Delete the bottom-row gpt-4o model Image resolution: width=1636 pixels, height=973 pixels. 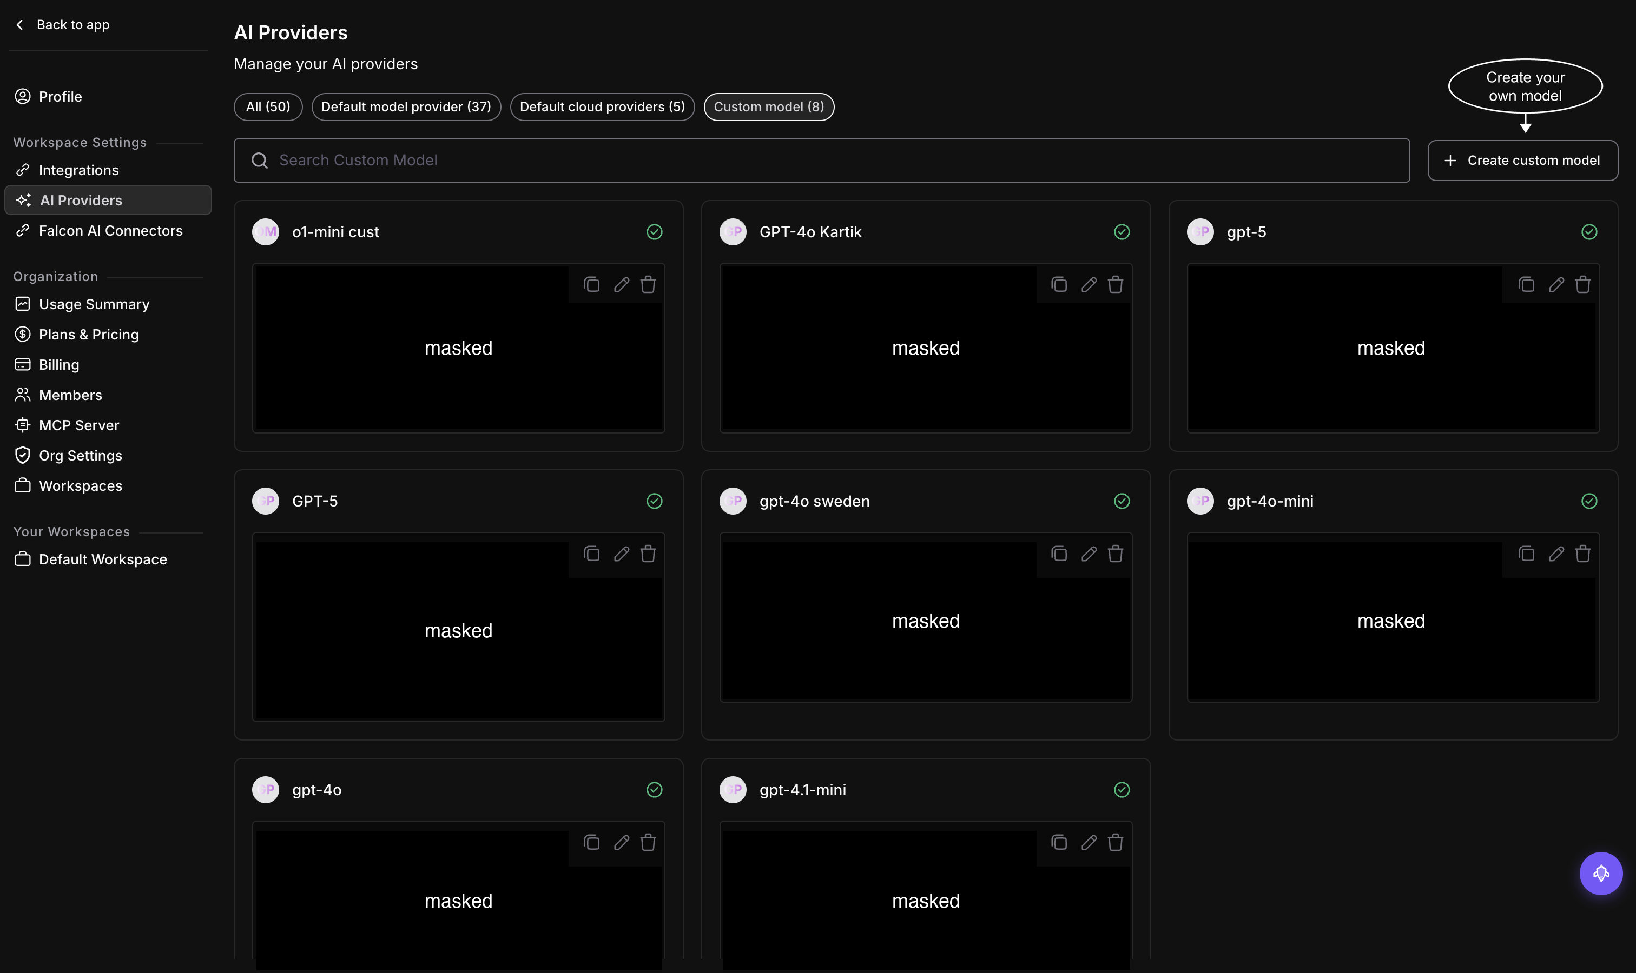click(648, 843)
